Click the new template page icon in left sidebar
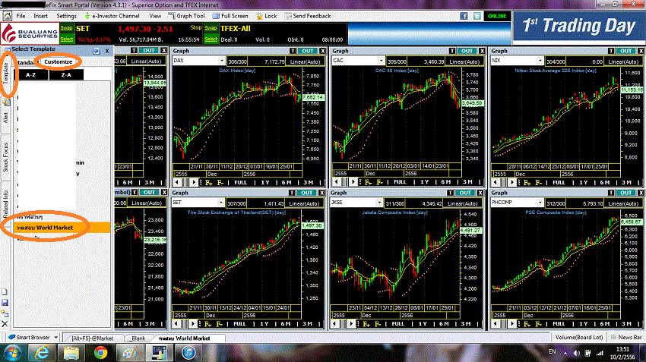This screenshot has height=362, width=646. pyautogui.click(x=5, y=292)
